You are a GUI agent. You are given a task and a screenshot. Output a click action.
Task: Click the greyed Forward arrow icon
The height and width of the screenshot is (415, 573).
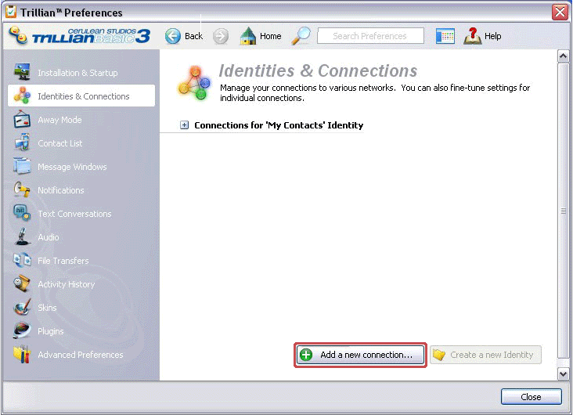[x=221, y=36]
